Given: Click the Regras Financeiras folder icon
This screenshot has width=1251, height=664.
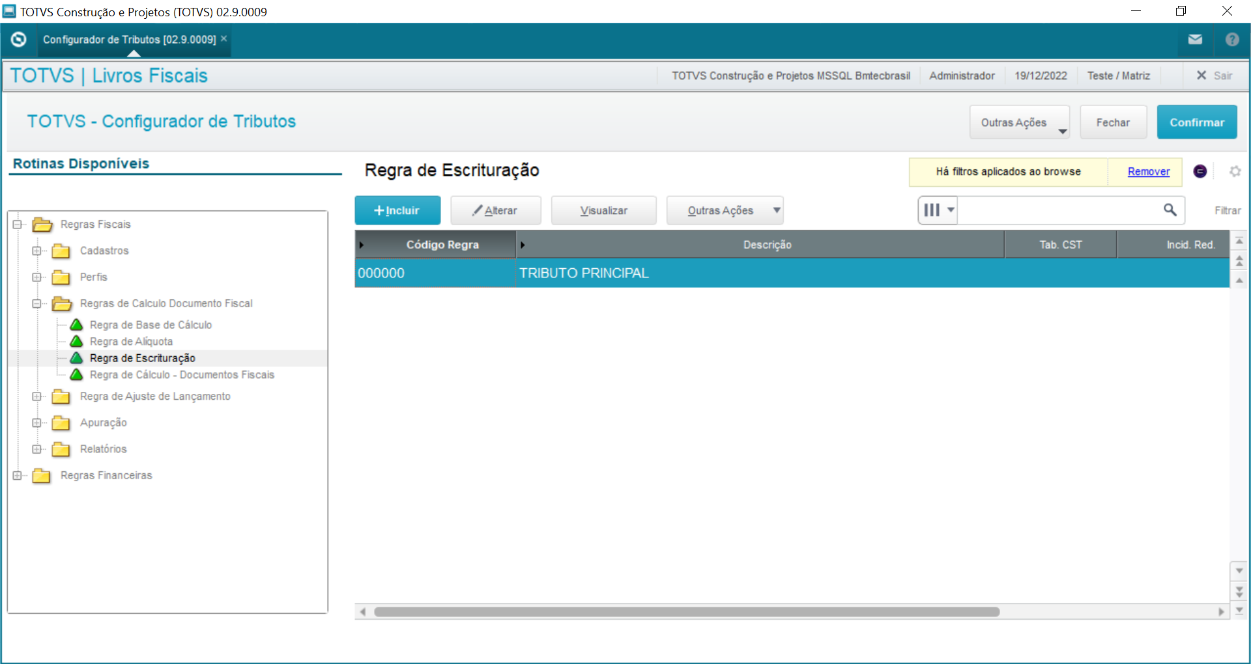Looking at the screenshot, I should click(x=41, y=475).
